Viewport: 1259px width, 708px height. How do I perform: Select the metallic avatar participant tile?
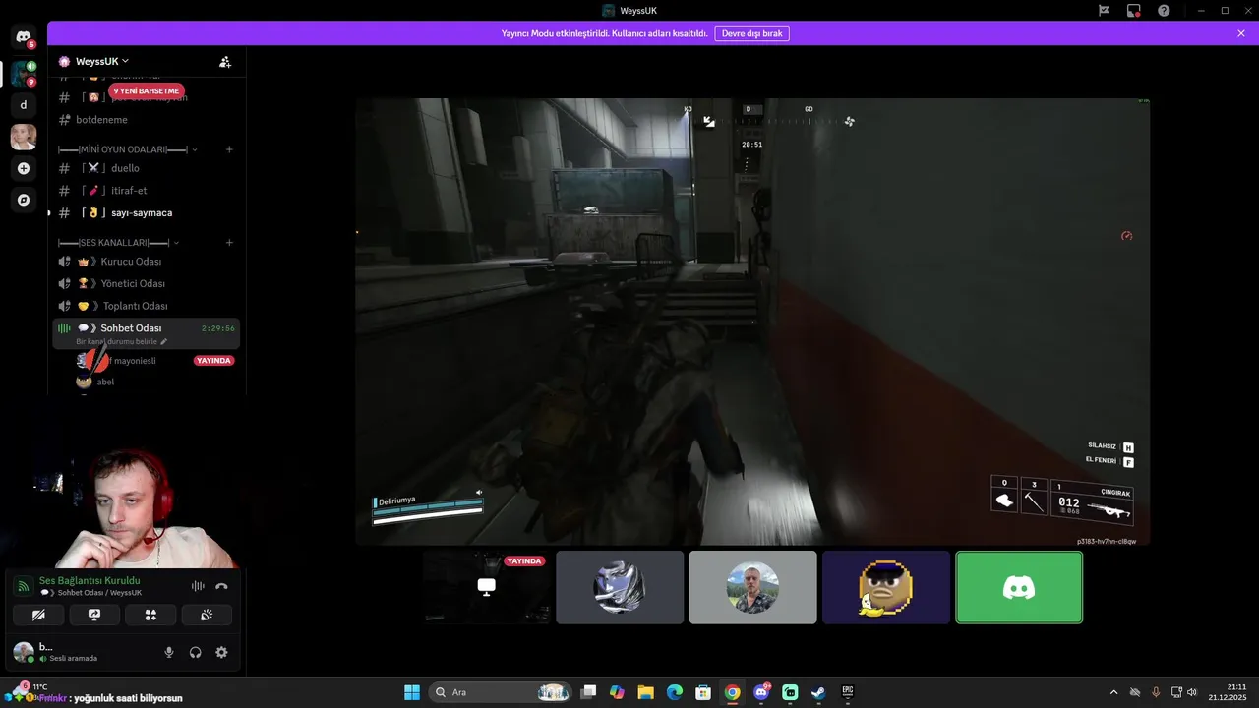(x=620, y=587)
